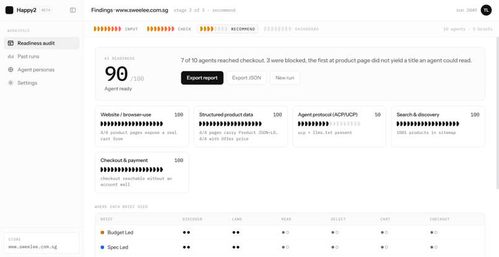Click Budget Led CHECKOUT dots
This screenshot has height=257, width=499.
434,232
